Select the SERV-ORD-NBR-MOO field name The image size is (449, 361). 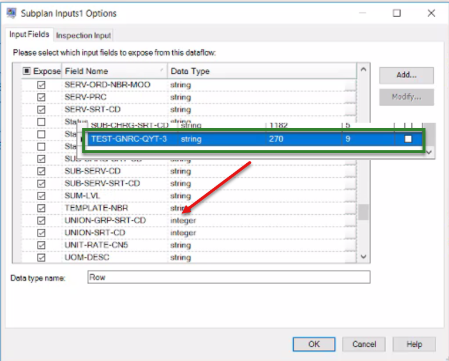coord(108,85)
